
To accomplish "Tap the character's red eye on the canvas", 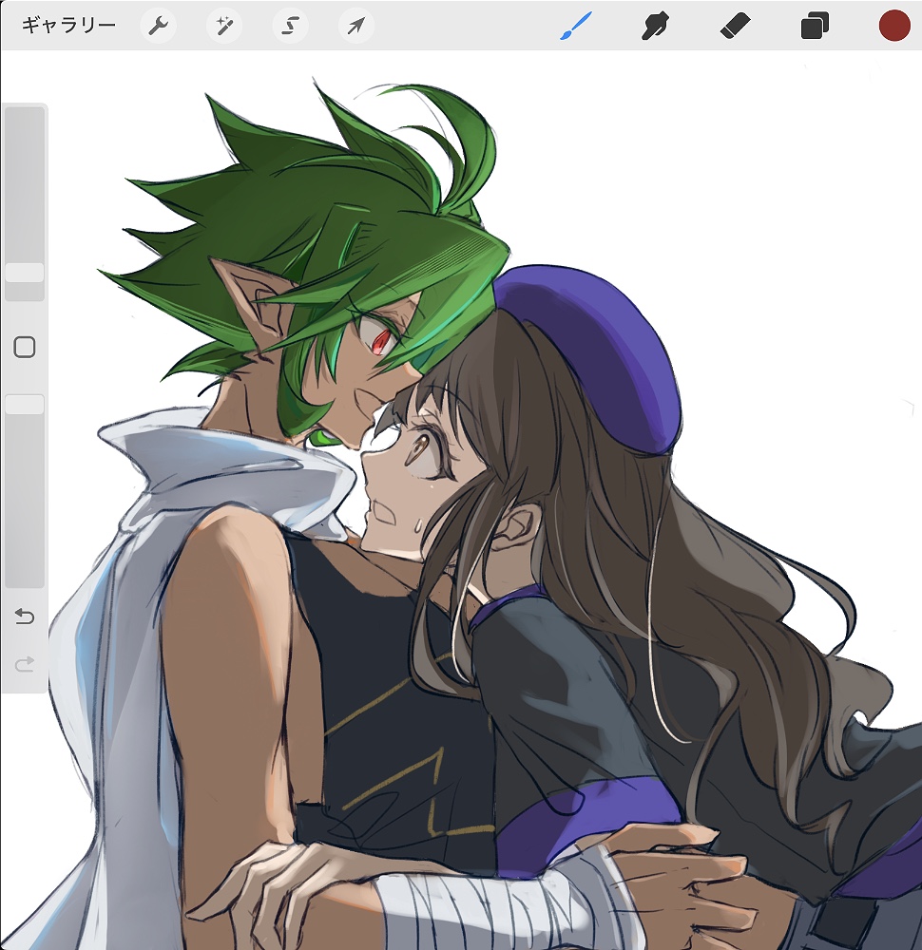I will [x=379, y=340].
